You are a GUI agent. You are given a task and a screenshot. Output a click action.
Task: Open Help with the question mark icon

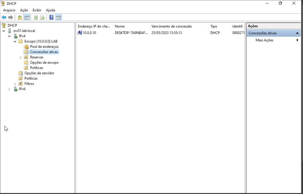point(52,18)
